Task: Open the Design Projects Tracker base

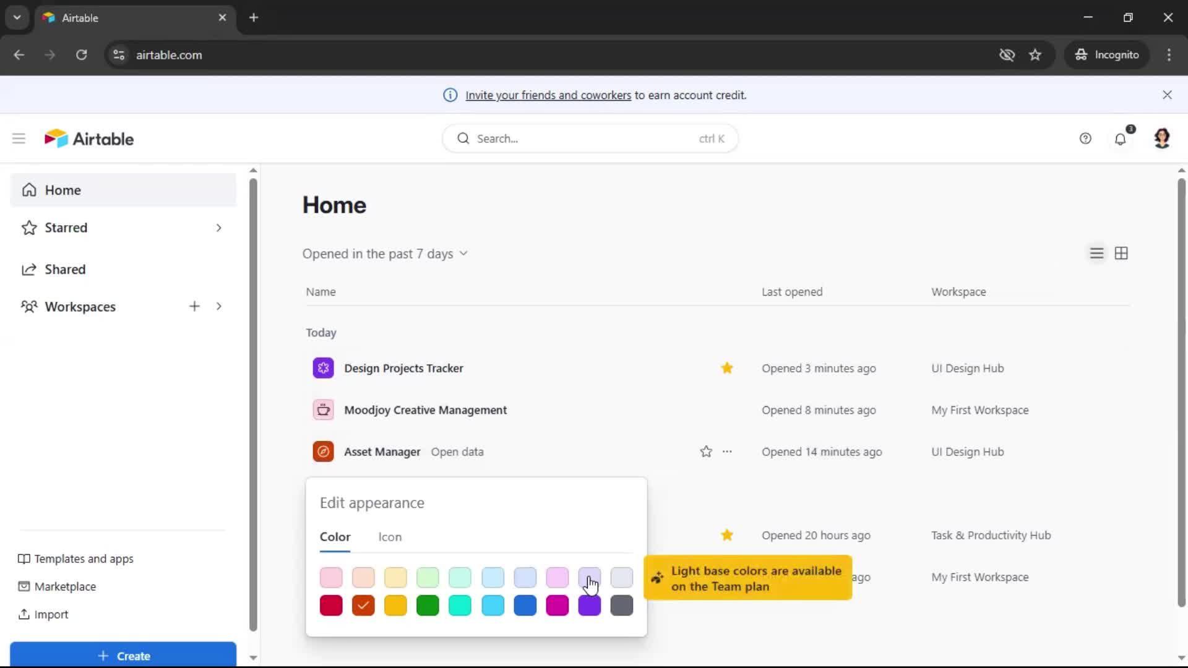Action: (x=403, y=368)
